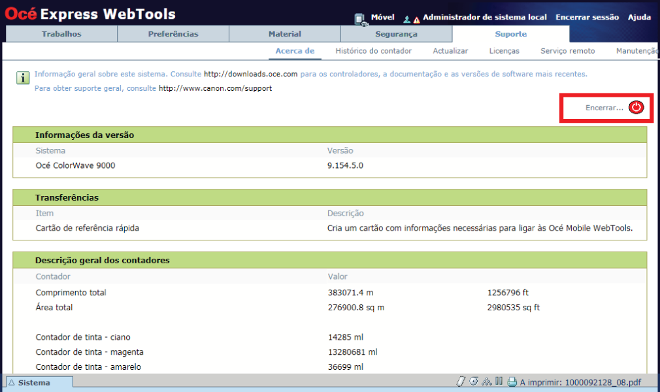Click the 14285 ml cyan value
The image size is (660, 392).
pyautogui.click(x=346, y=337)
